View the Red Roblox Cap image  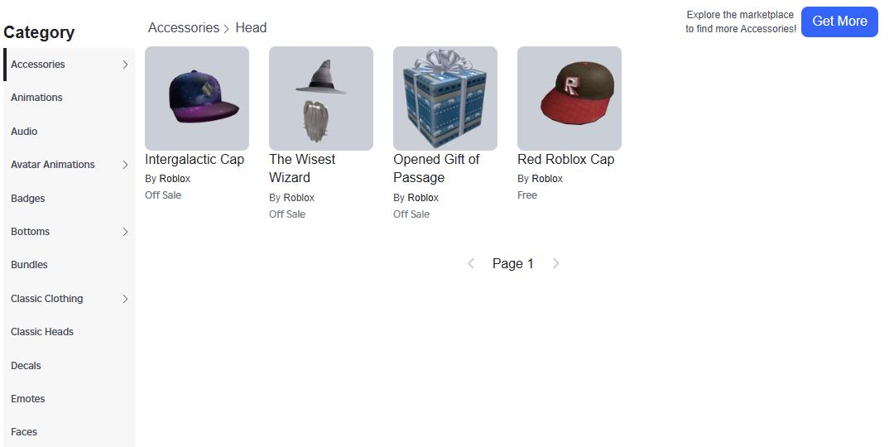coord(569,99)
